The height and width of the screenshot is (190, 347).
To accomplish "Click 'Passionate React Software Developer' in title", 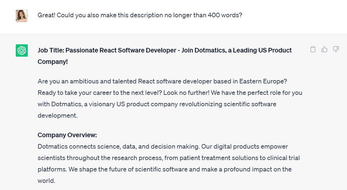I will (x=121, y=50).
